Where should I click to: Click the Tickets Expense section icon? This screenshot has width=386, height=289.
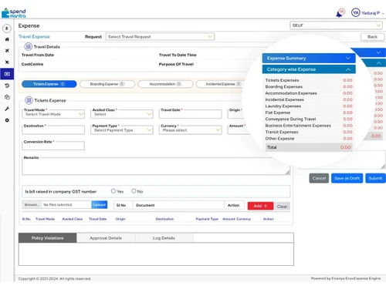[x=29, y=100]
